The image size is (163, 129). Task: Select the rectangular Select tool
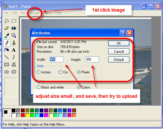(x=14, y=21)
